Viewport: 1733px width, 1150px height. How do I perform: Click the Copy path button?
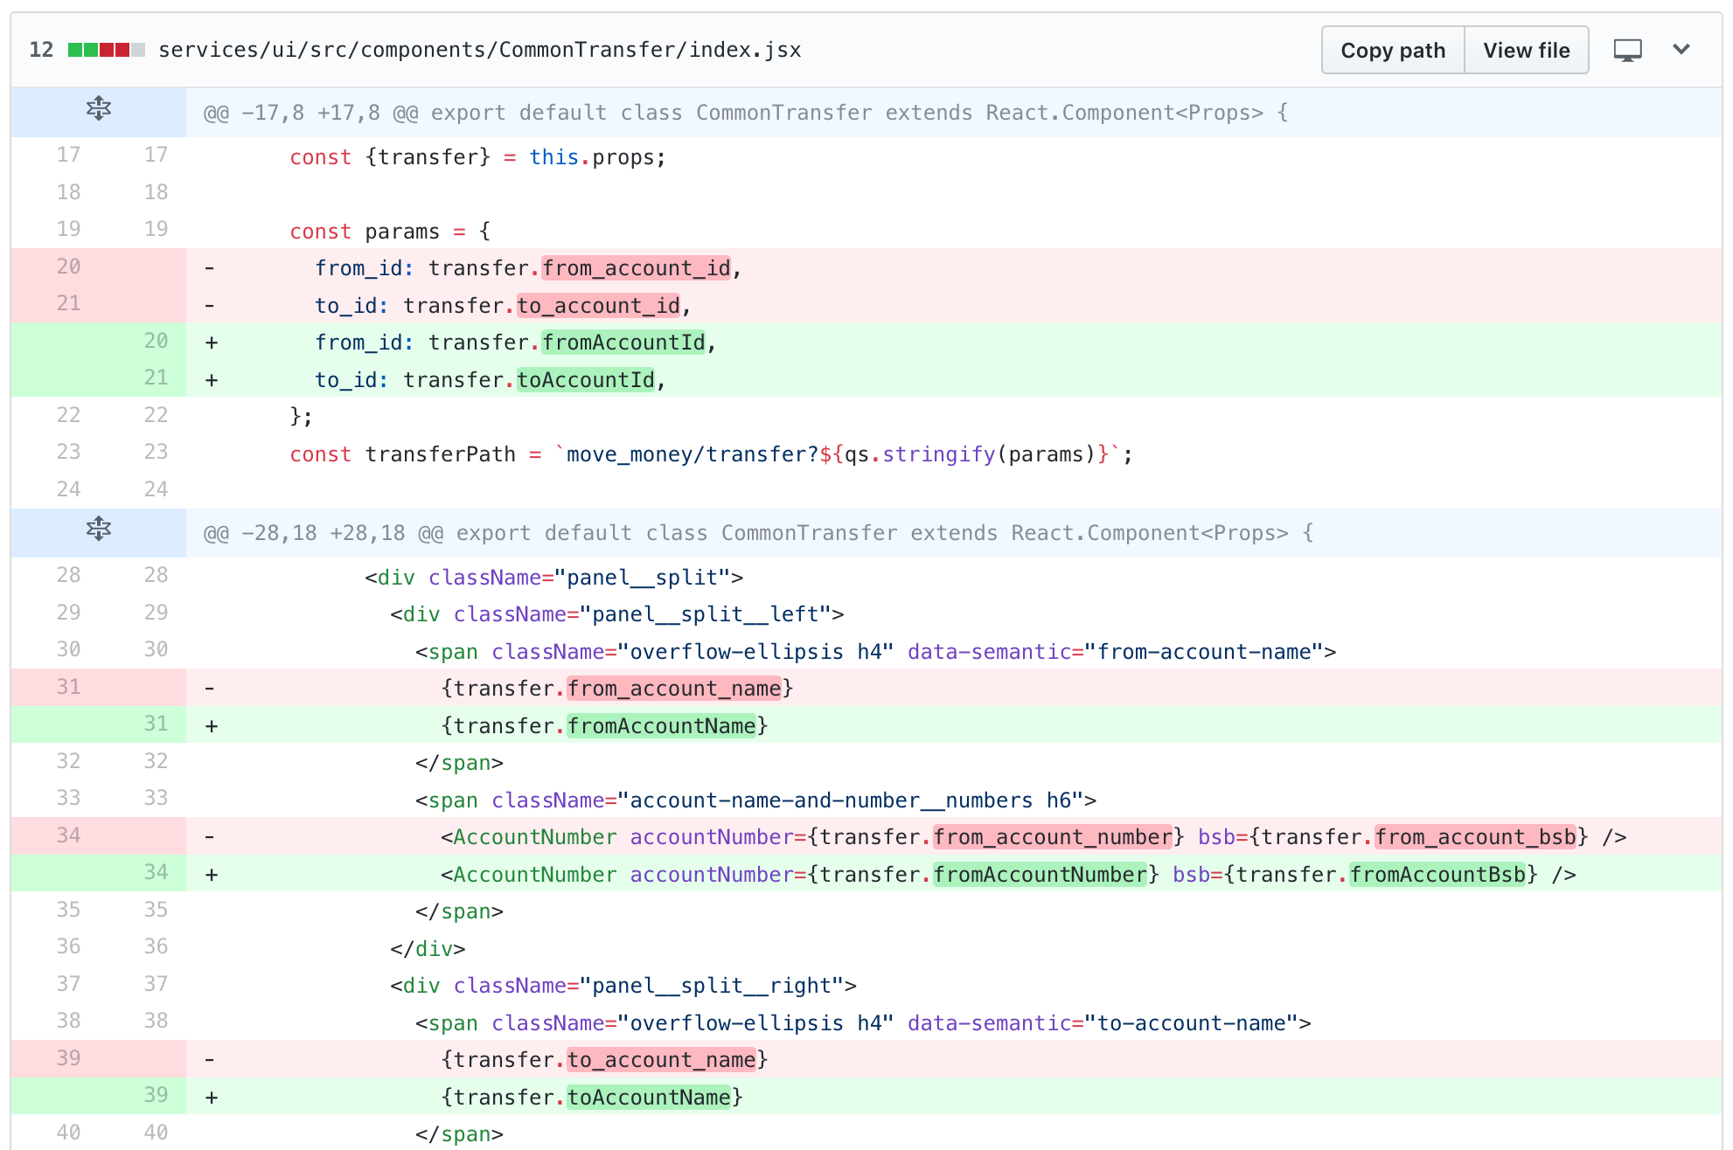pyautogui.click(x=1393, y=51)
